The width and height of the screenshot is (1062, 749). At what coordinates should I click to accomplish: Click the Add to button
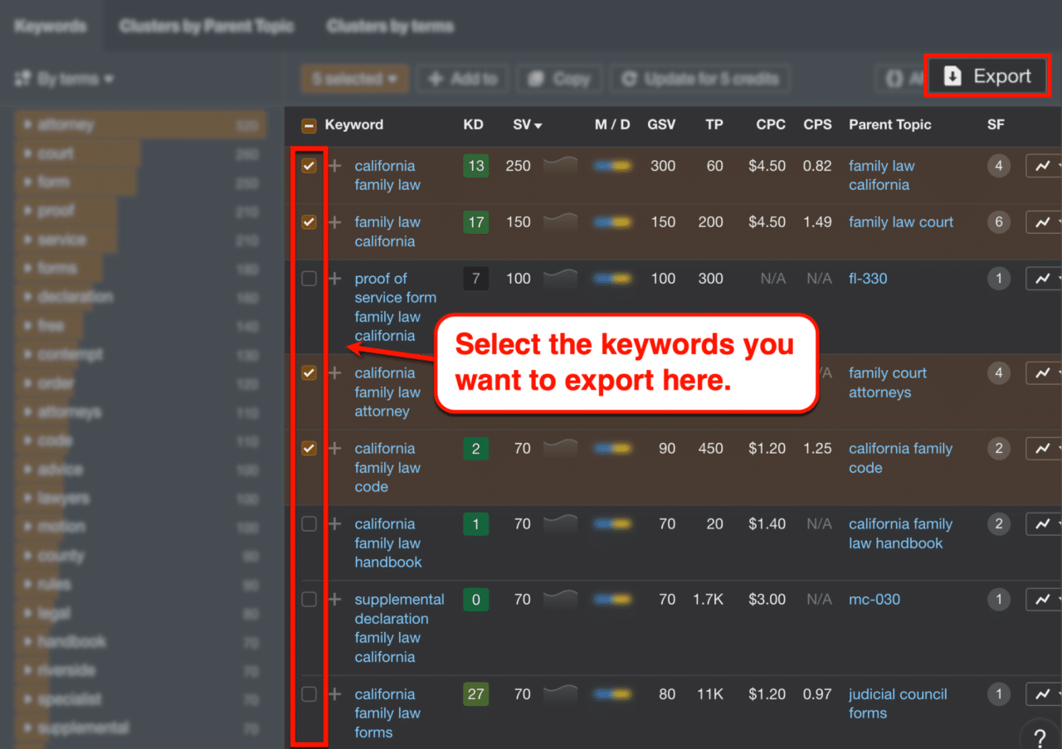[462, 79]
